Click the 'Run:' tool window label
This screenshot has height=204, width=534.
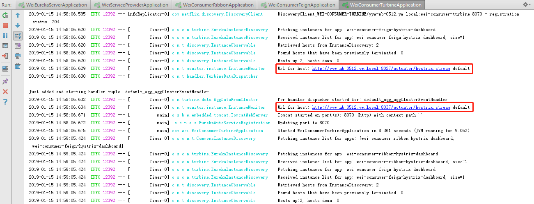pos(7,5)
